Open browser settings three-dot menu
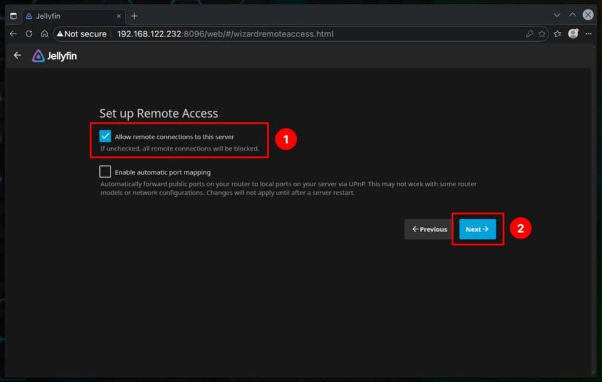The image size is (602, 382). click(588, 34)
